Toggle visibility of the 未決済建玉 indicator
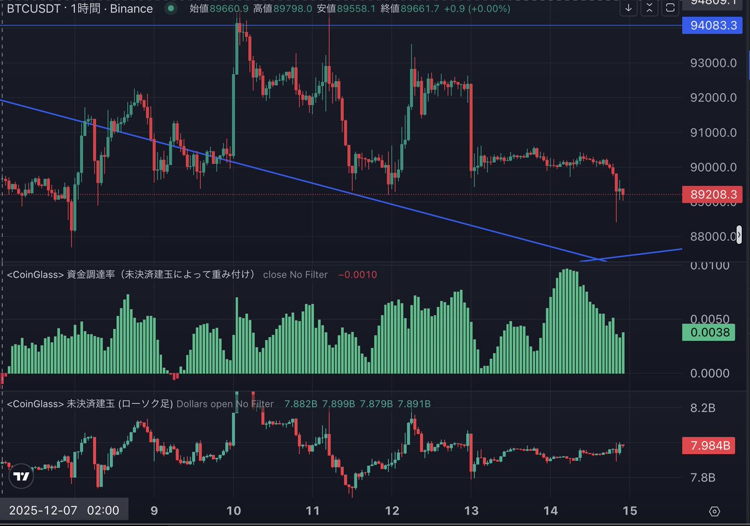The image size is (750, 526). point(86,404)
